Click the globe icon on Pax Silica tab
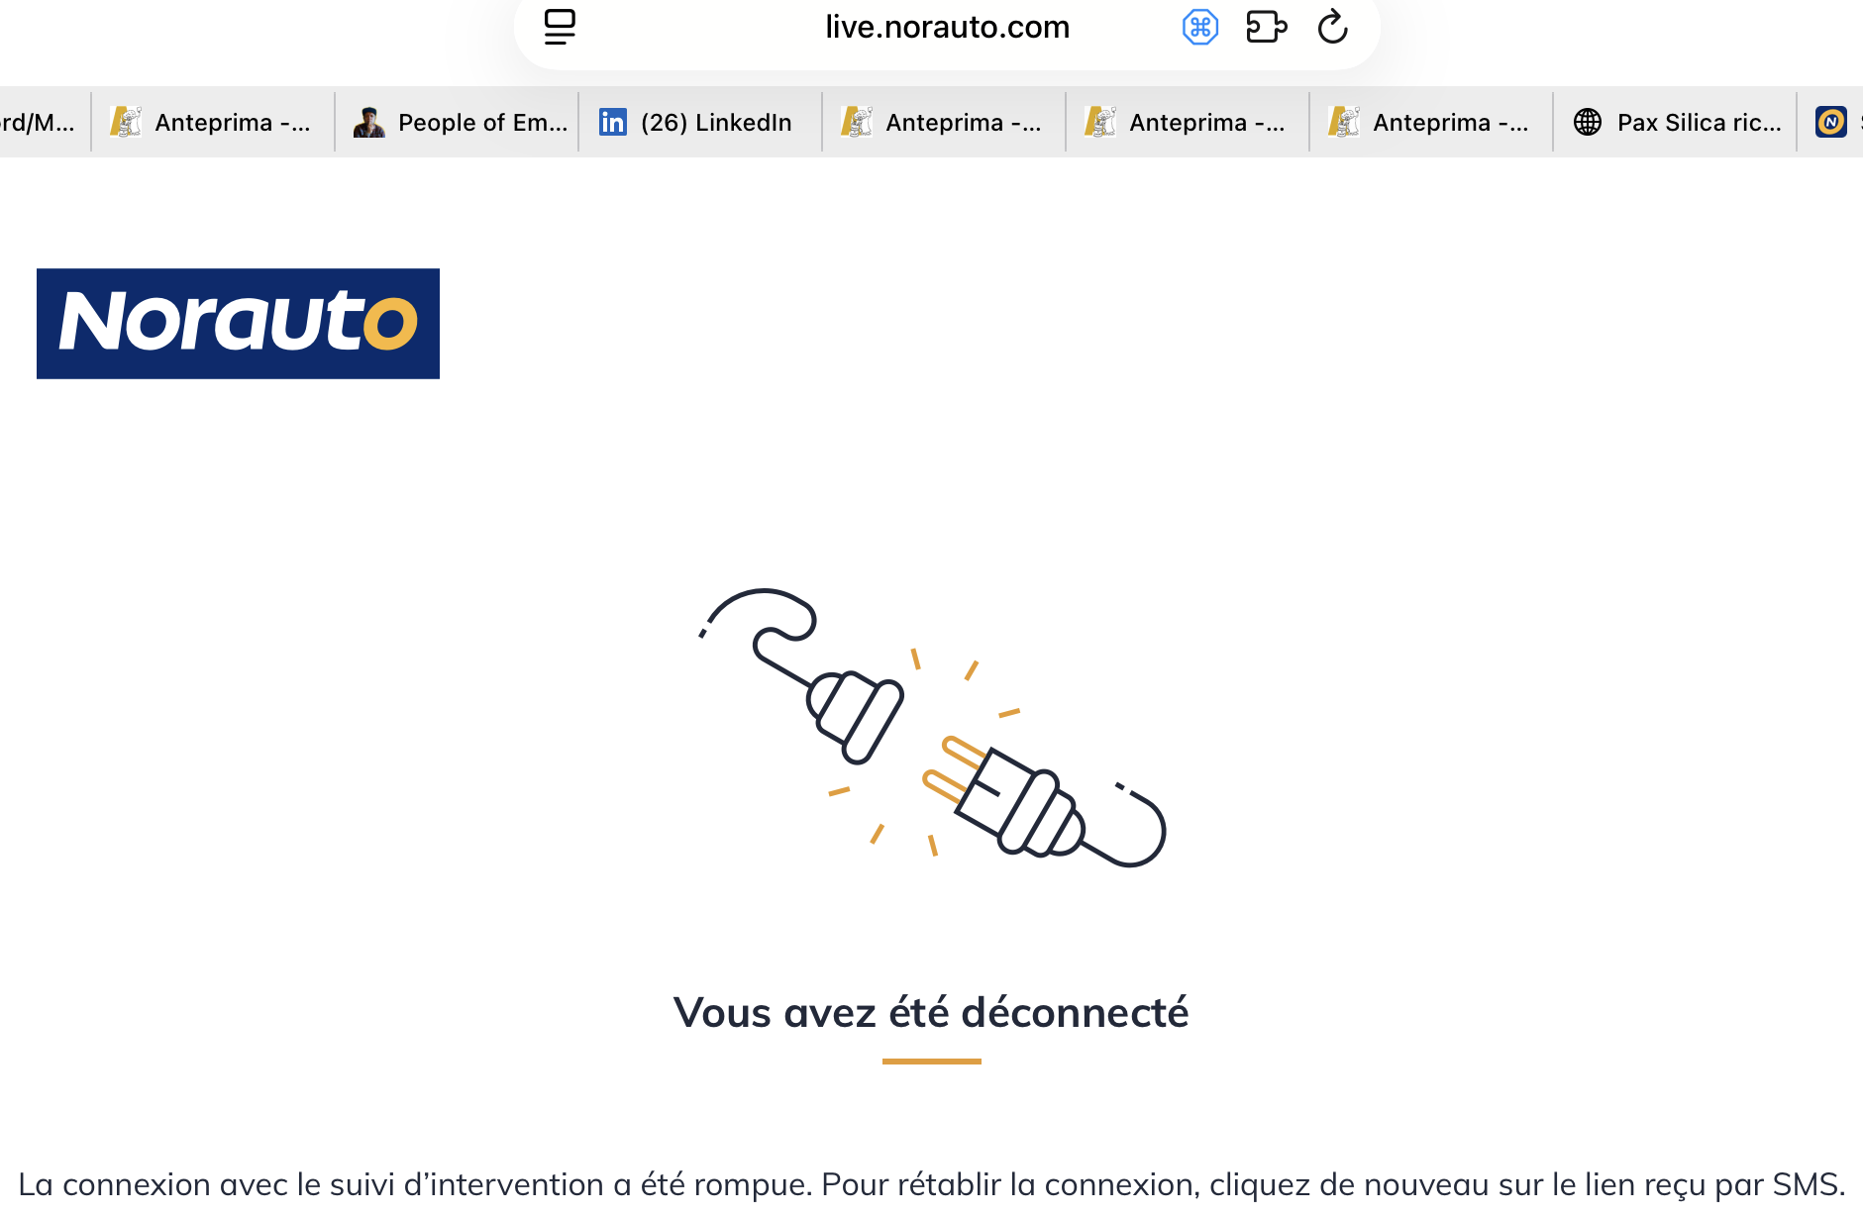 click(1588, 122)
